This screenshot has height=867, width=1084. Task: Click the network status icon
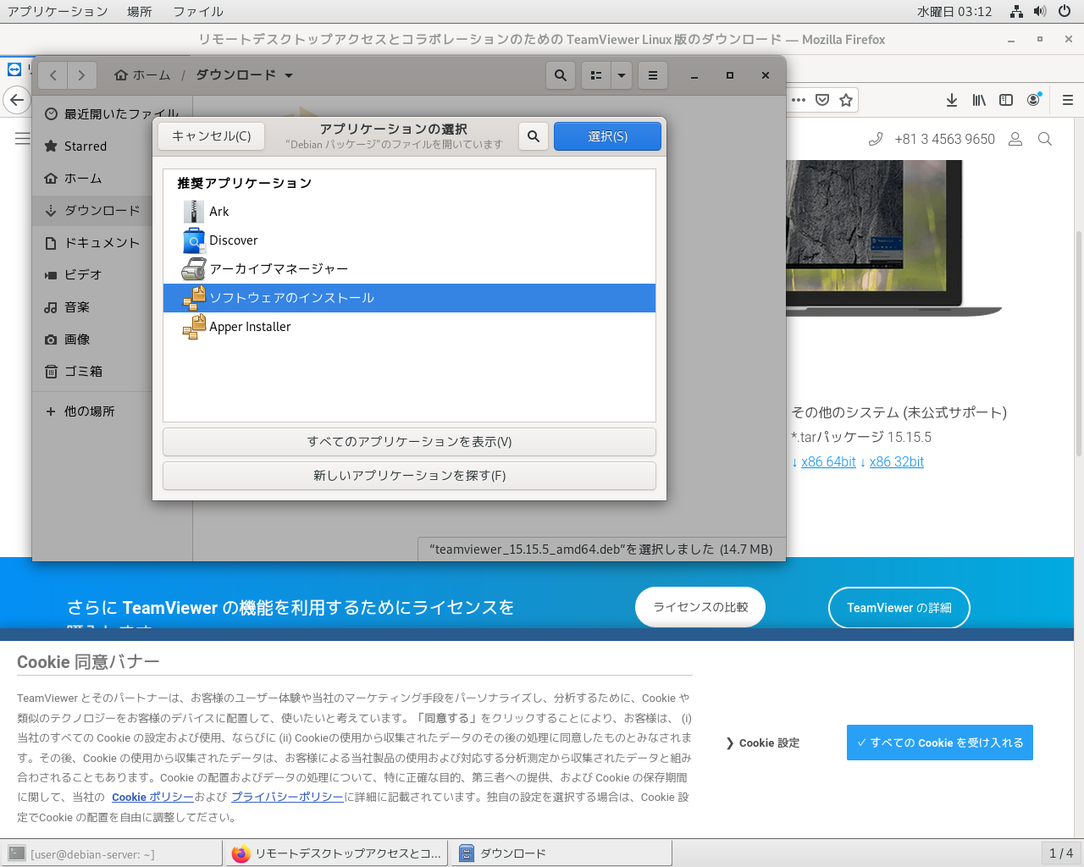coord(1016,12)
